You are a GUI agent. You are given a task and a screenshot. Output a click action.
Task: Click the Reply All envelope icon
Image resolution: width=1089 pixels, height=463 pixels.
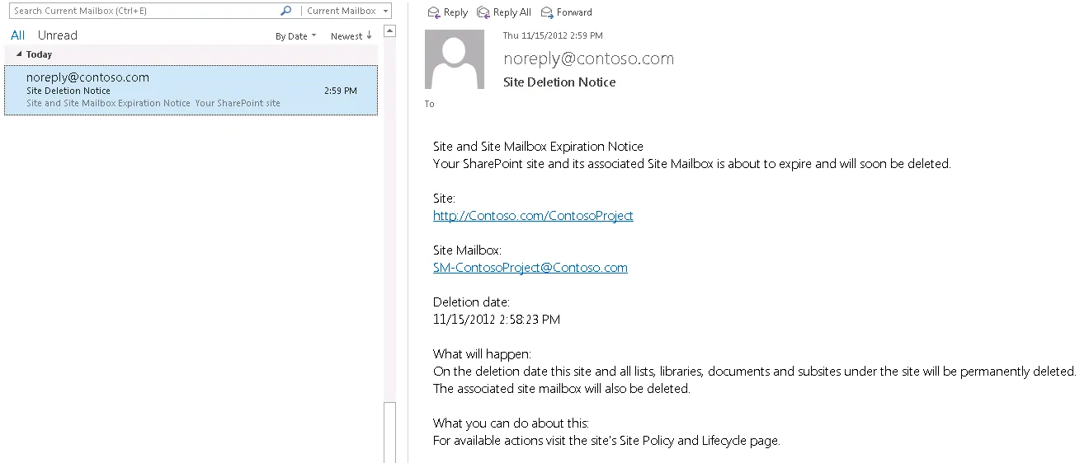pyautogui.click(x=483, y=12)
